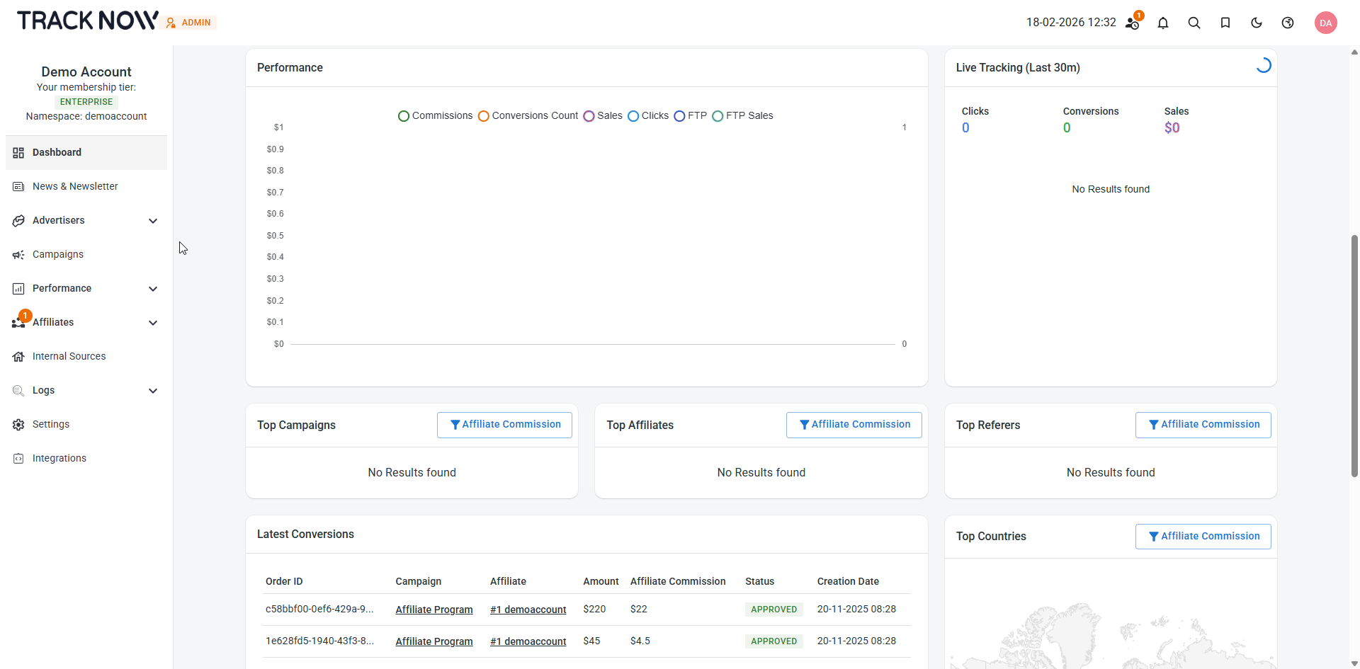Toggle dark mode with the moon icon

(x=1257, y=23)
